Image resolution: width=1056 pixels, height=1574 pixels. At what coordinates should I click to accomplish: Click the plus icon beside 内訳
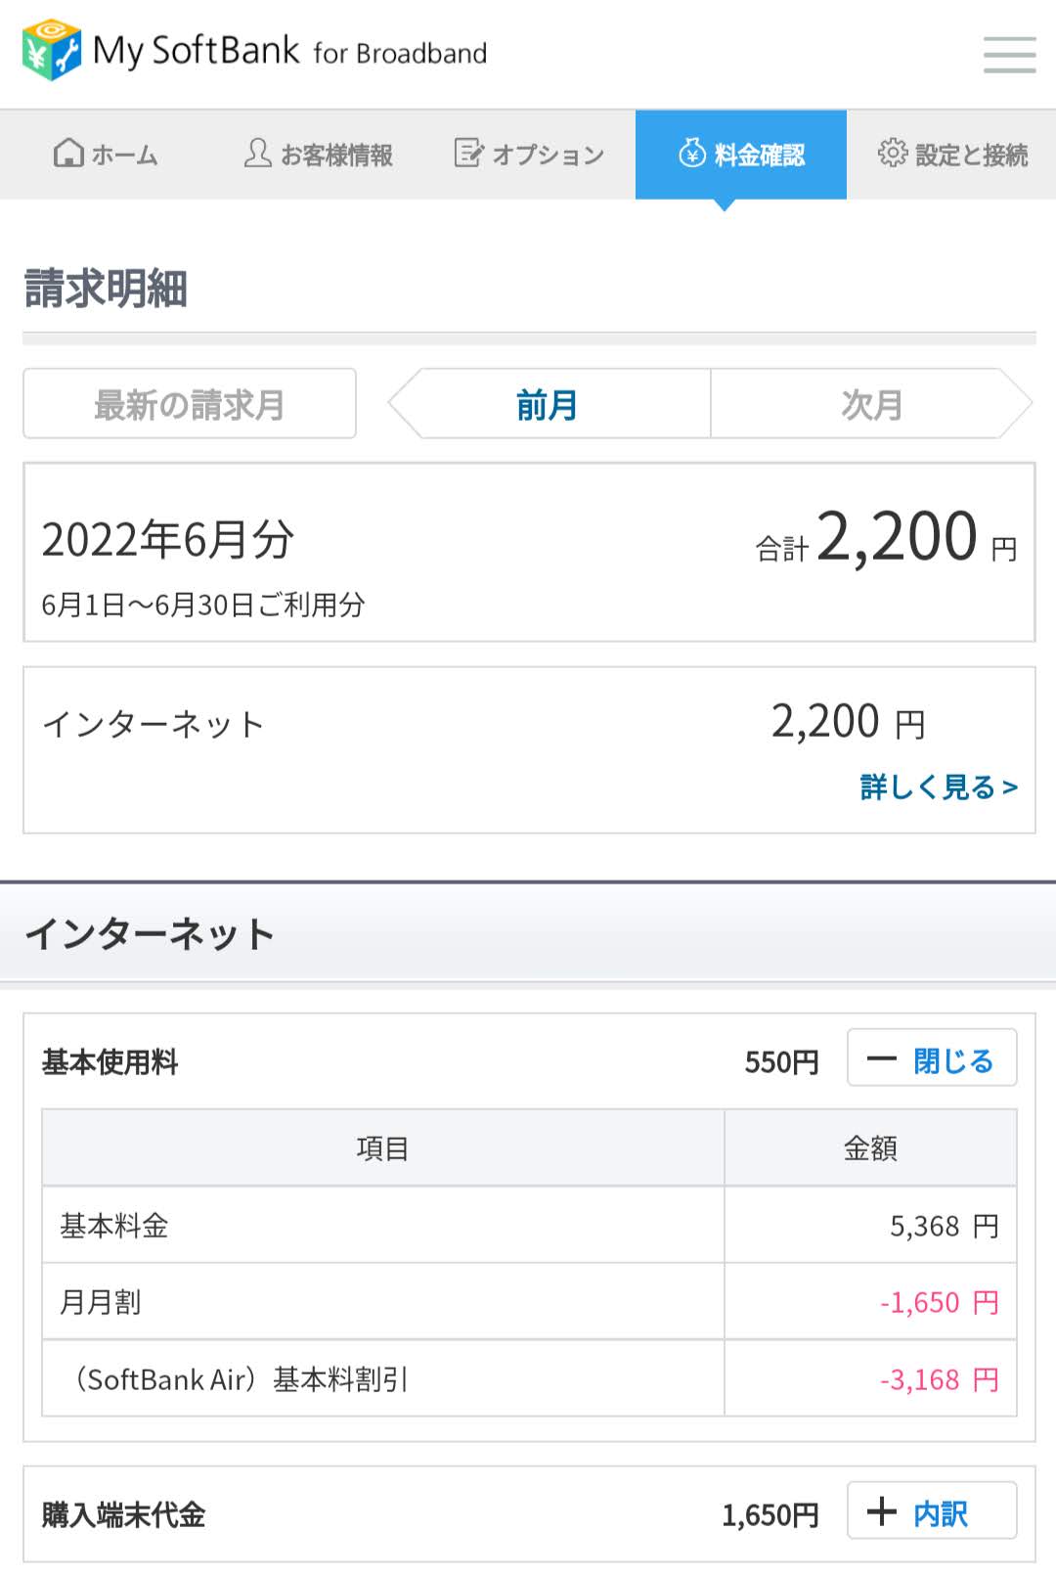[881, 1511]
